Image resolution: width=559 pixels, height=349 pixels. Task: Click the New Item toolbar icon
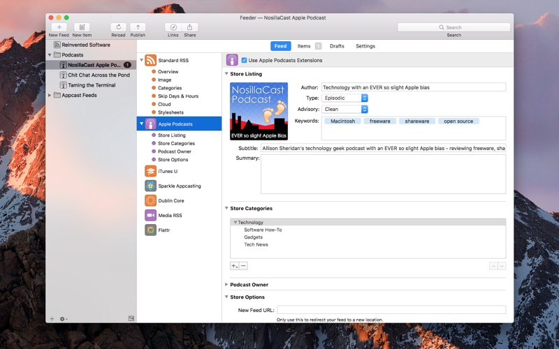(x=82, y=27)
